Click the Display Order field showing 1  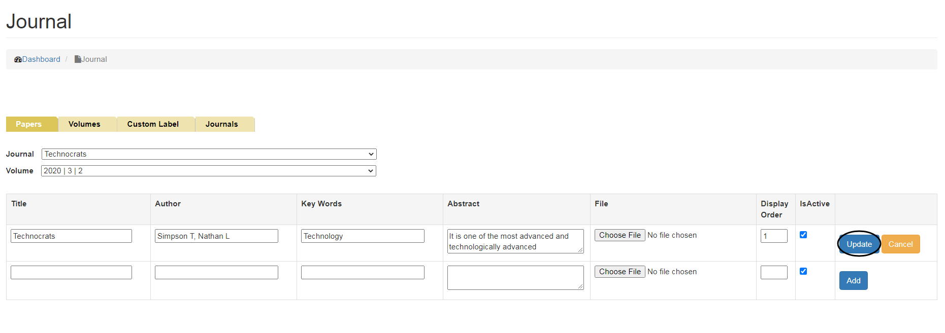click(774, 236)
